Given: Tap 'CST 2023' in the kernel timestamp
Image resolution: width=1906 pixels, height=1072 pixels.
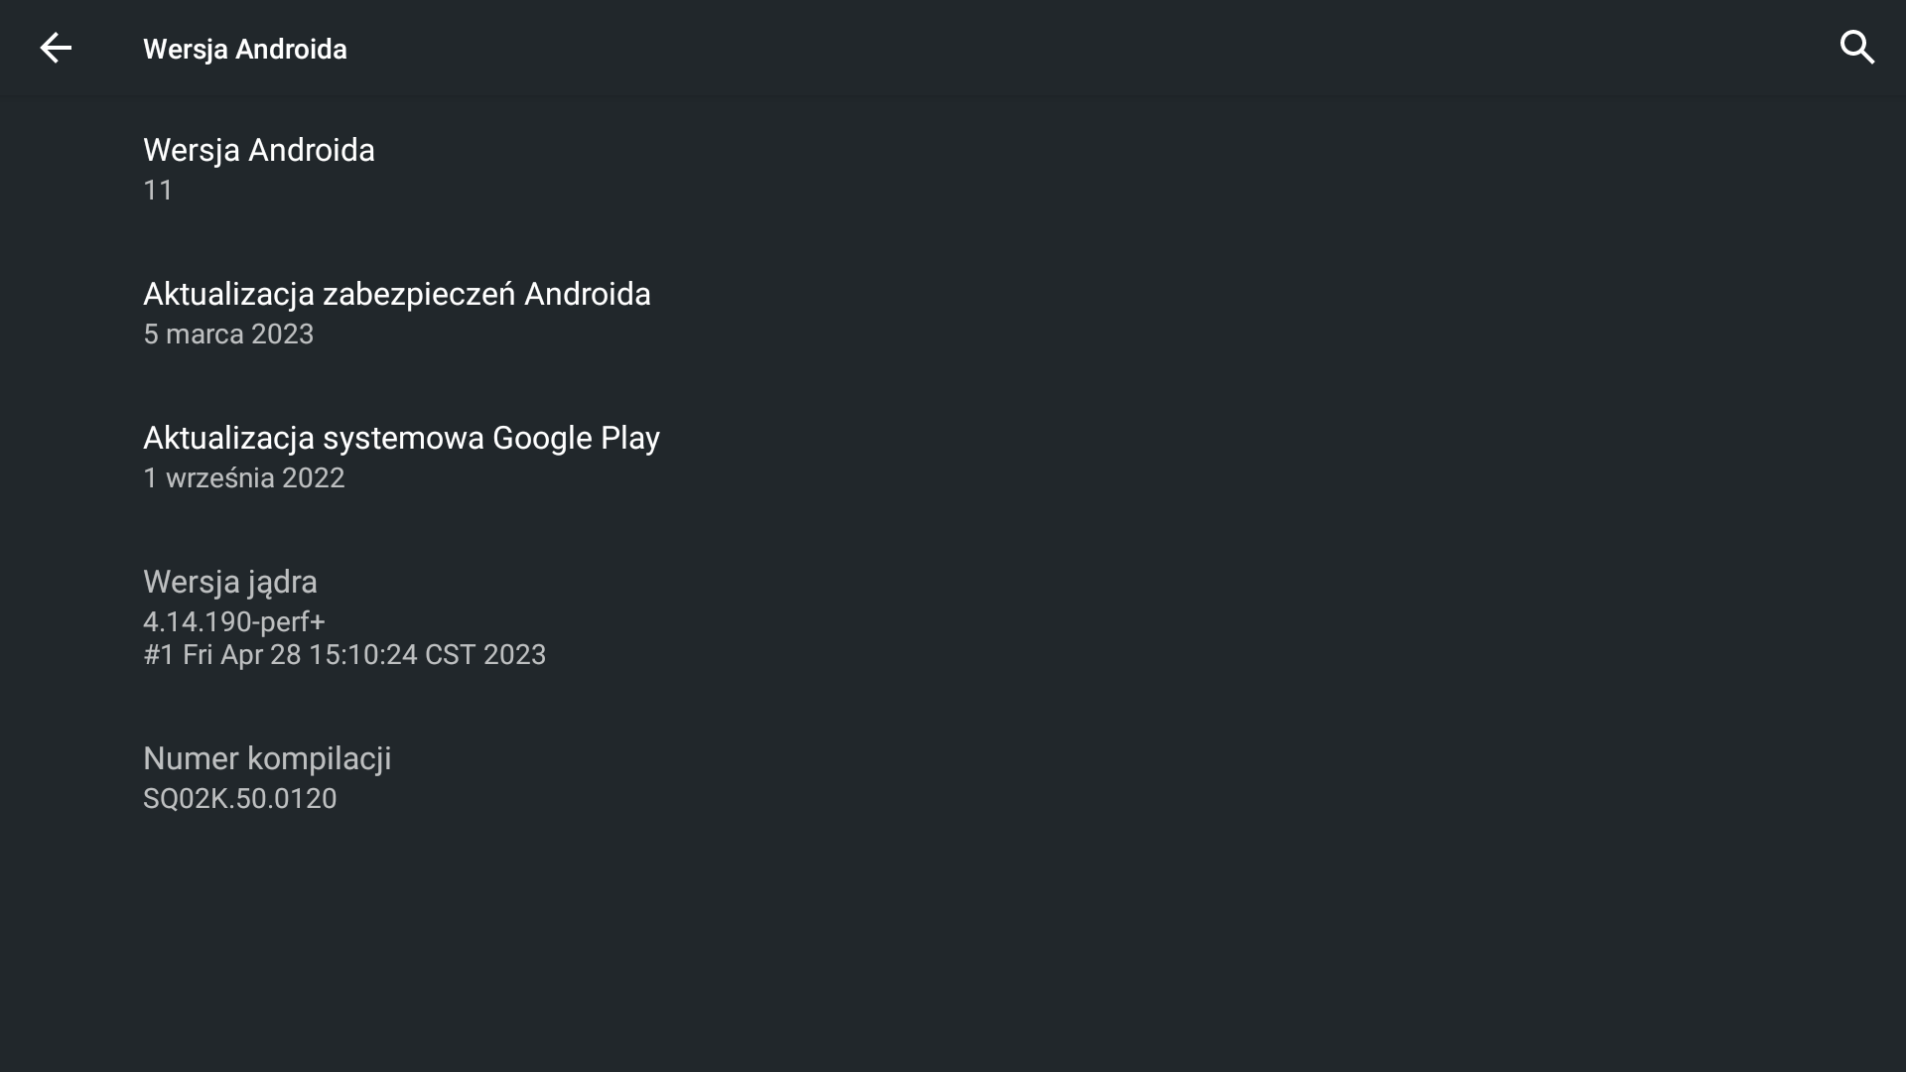Looking at the screenshot, I should 485,655.
